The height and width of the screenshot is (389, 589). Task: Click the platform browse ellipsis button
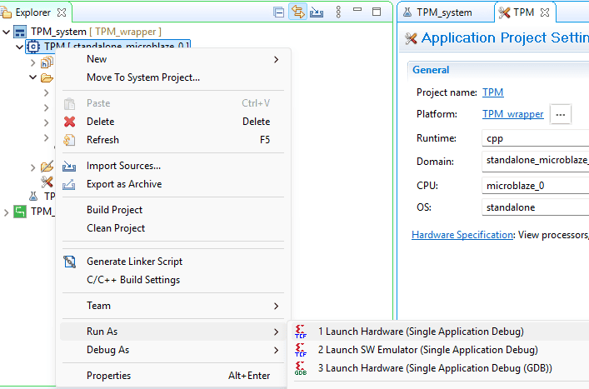[561, 114]
